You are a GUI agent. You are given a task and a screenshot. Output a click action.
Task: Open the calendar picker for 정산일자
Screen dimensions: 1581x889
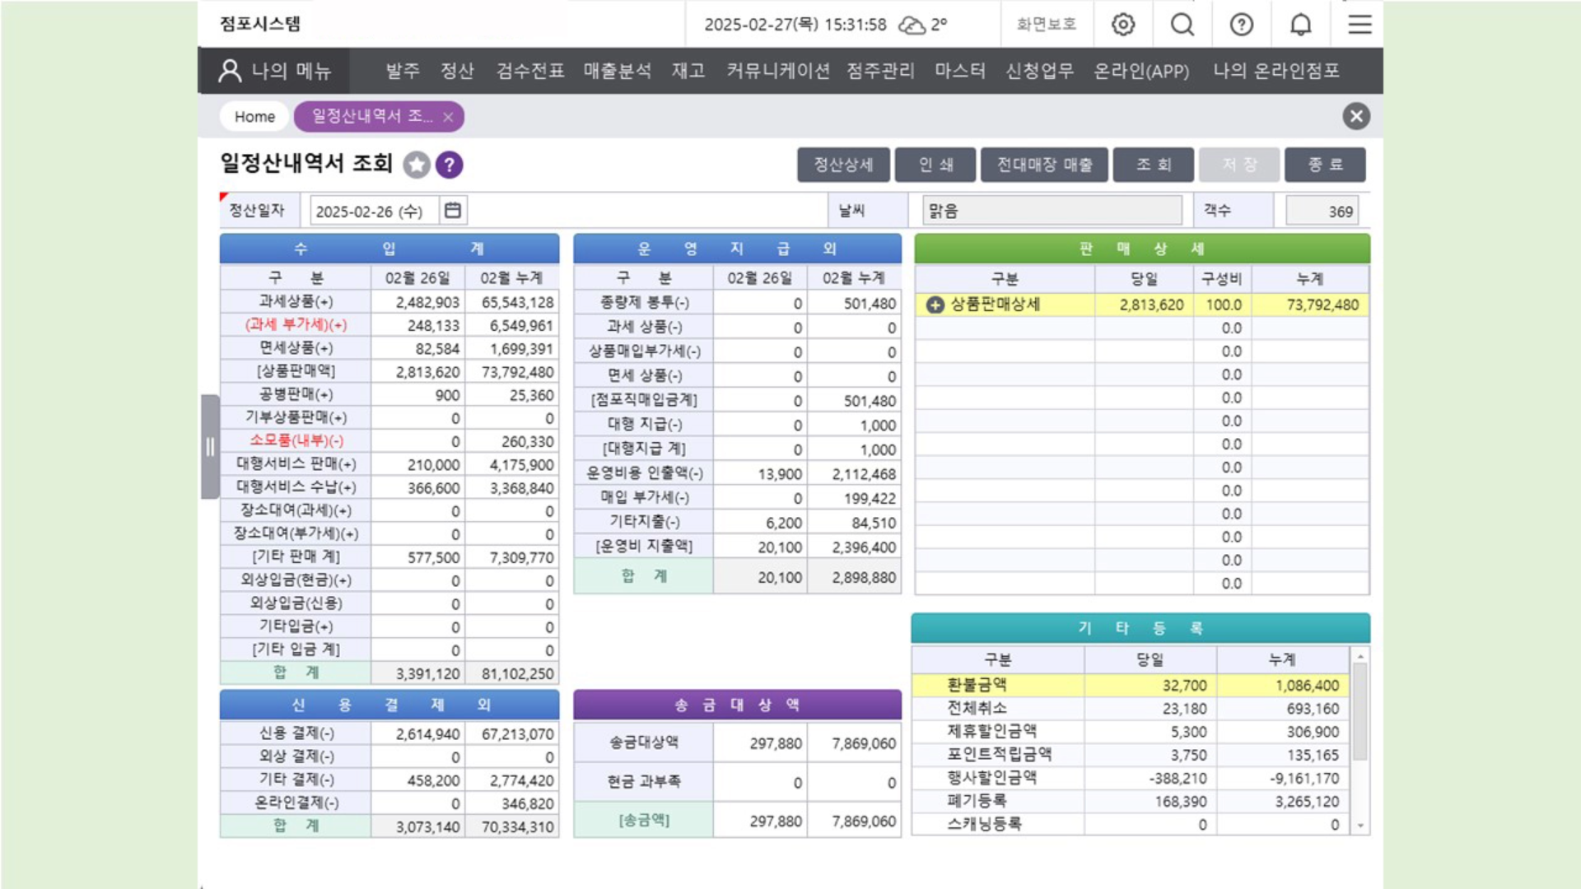click(x=453, y=211)
